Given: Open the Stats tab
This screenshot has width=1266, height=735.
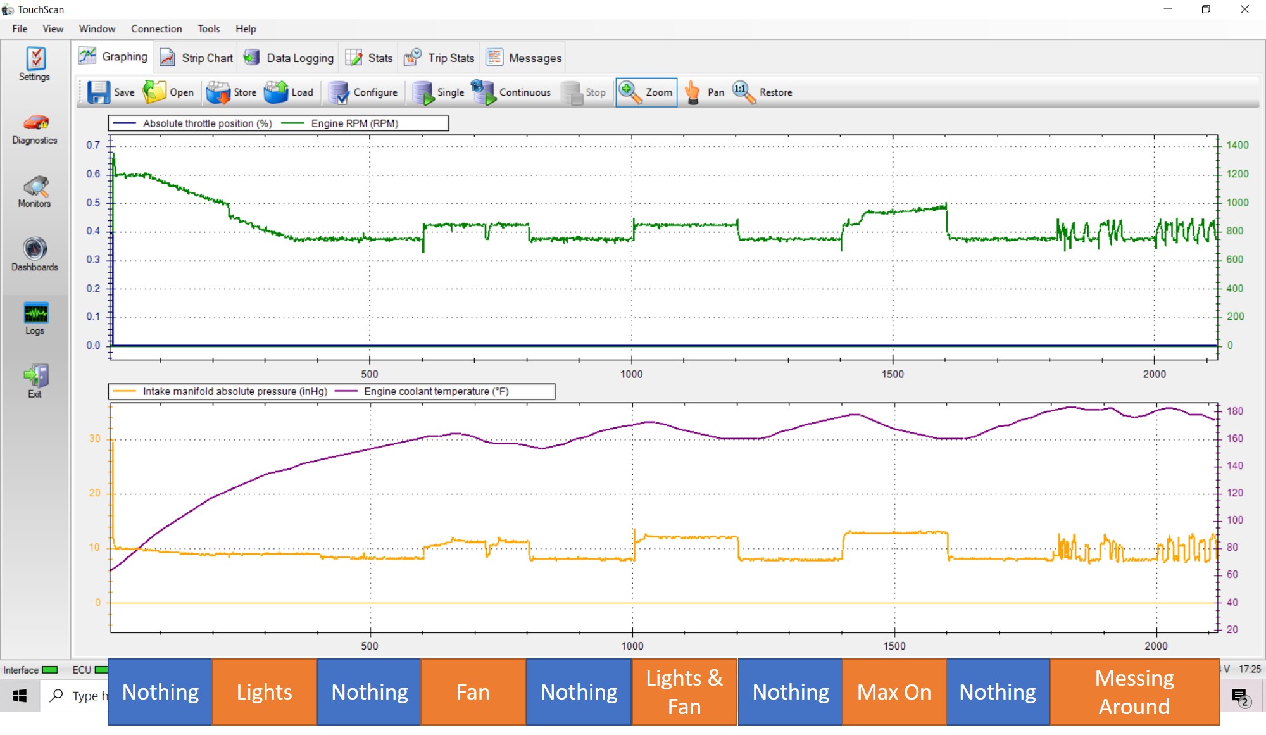Looking at the screenshot, I should 369,58.
